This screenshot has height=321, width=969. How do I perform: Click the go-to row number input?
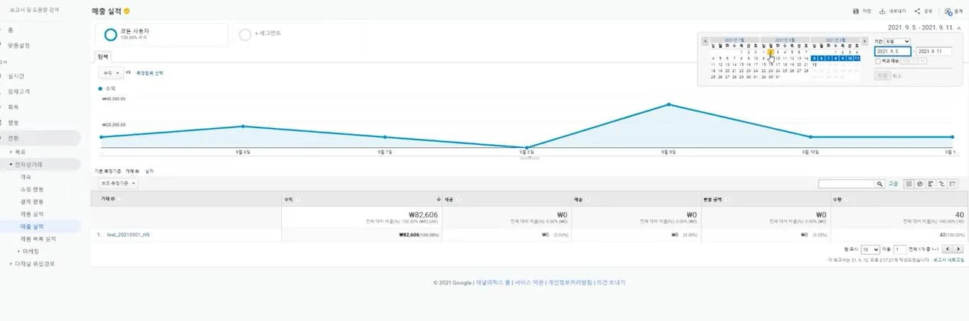(900, 249)
